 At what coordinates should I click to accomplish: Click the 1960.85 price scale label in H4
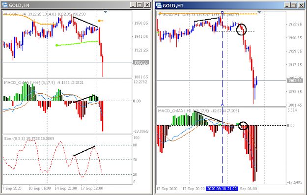tap(141, 23)
